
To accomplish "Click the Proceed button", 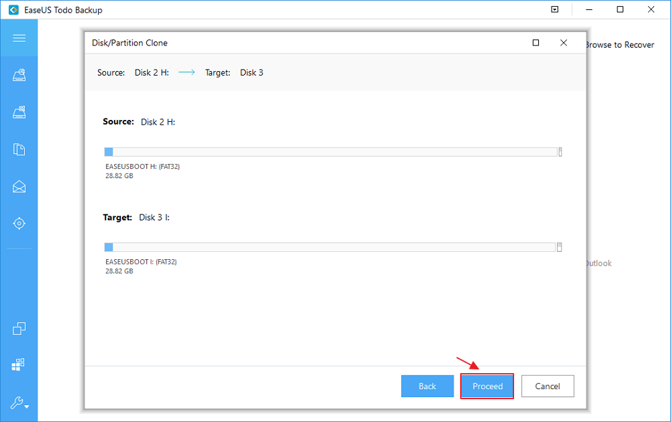I will [486, 386].
